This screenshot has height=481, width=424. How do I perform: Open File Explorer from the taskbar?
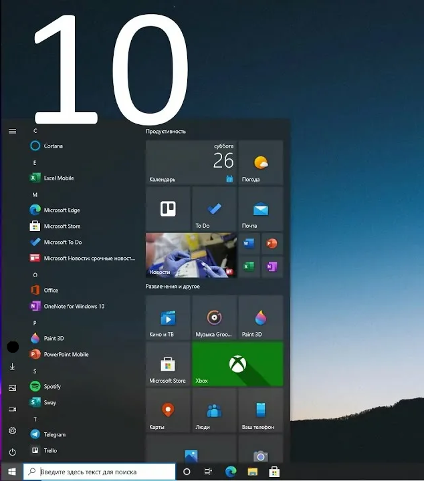252,472
